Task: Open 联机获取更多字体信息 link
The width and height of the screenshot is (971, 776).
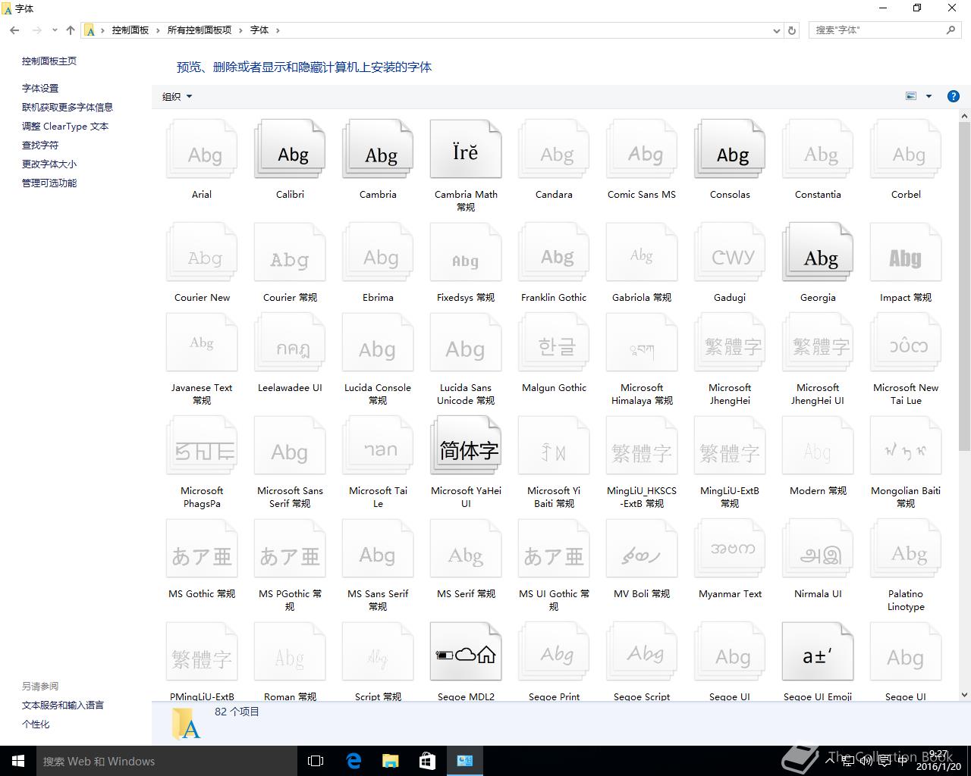Action: pos(68,107)
